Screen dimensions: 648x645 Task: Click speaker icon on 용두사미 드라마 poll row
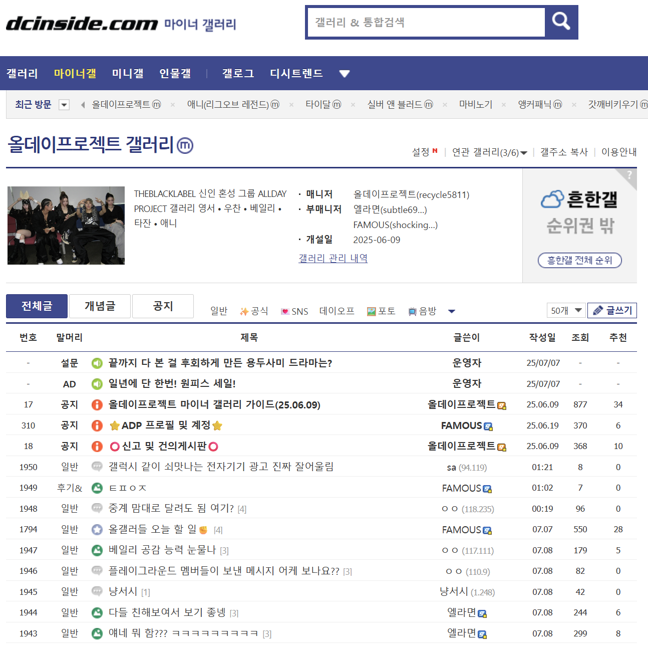[97, 363]
